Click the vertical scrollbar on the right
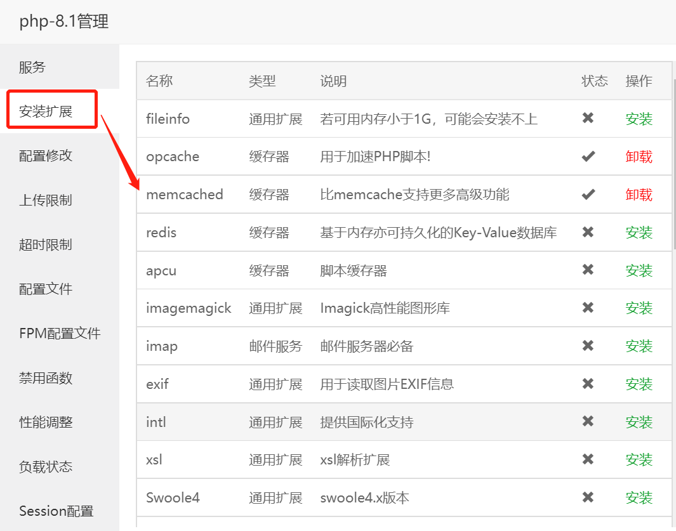Viewport: 676px width, 531px height. click(671, 127)
